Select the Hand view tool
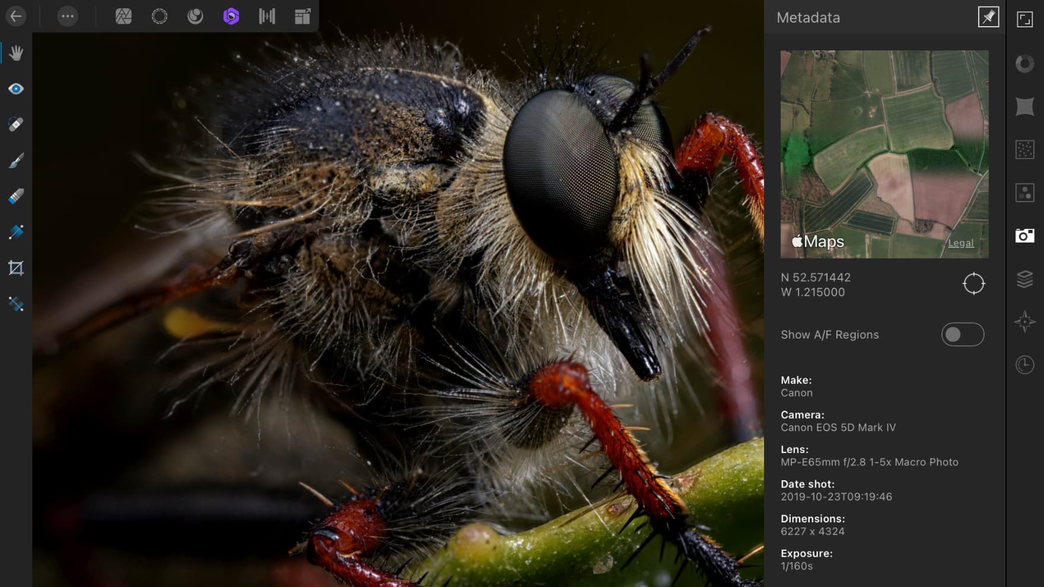The image size is (1044, 587). pos(16,53)
